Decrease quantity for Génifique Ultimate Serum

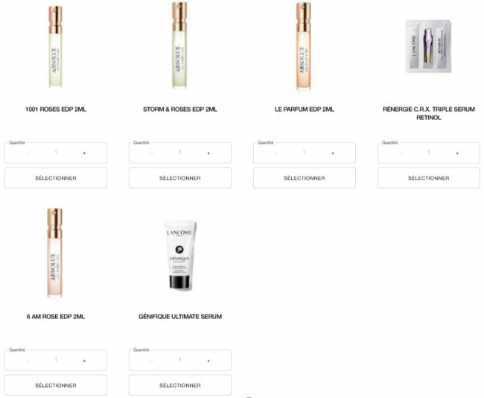pos(152,361)
